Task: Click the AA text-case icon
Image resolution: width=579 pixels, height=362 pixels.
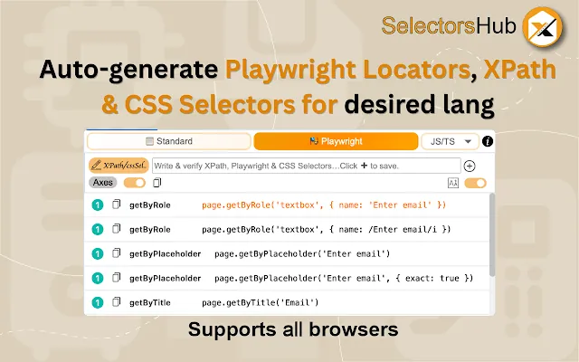Action: click(x=453, y=183)
